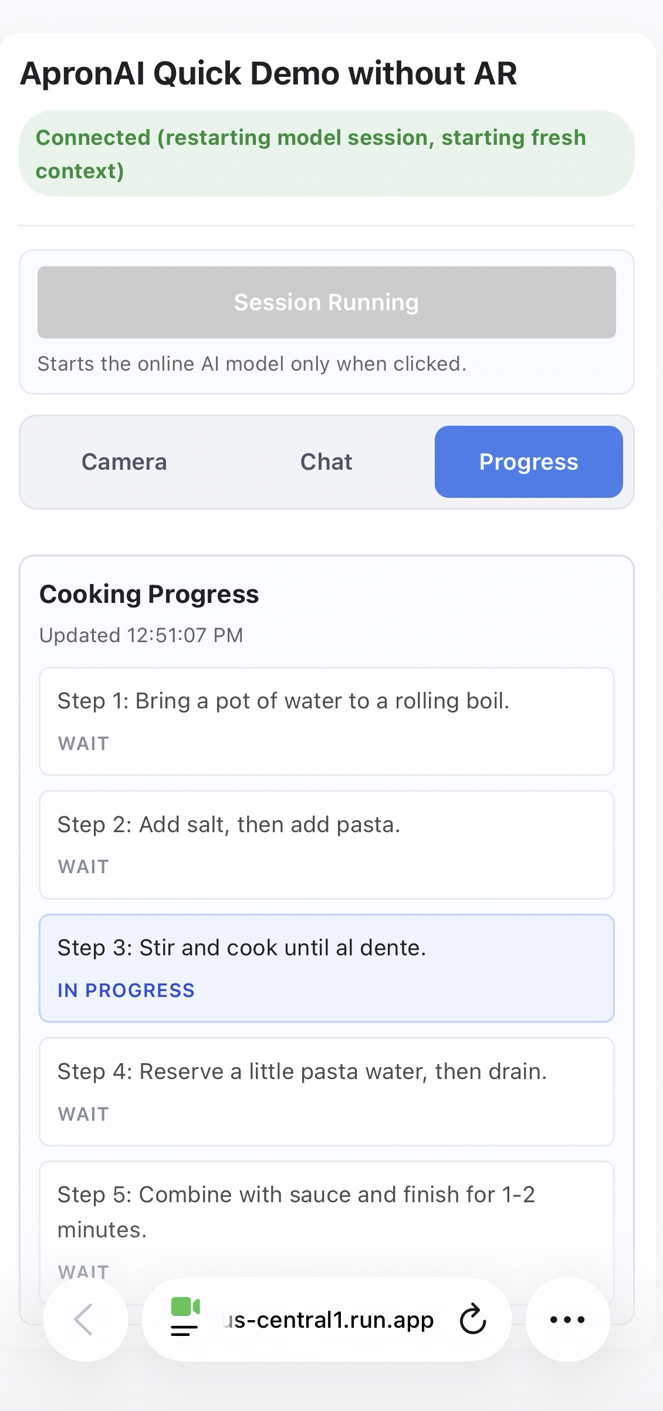This screenshot has width=663, height=1411.
Task: Select the Progress tab
Action: [529, 462]
